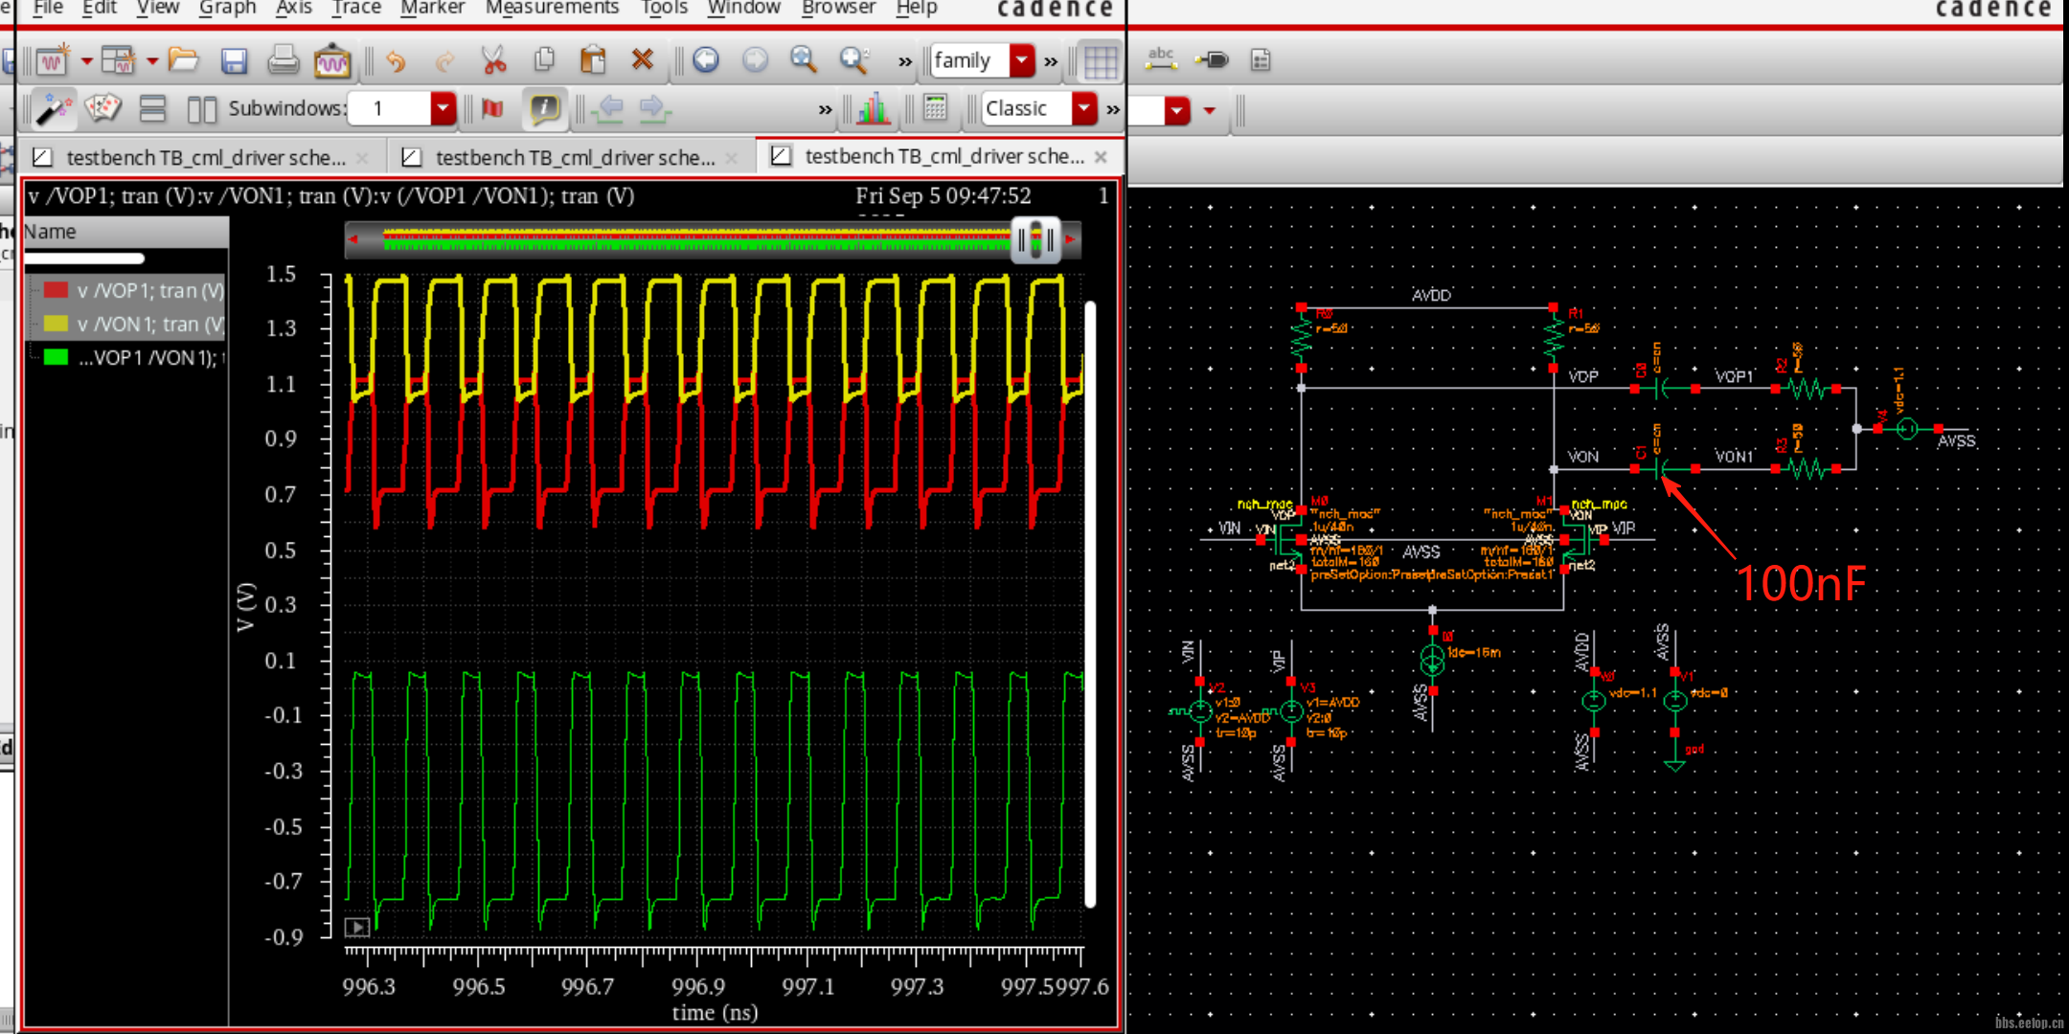The image size is (2069, 1034).
Task: Click the create pin icon in schematic toolbar
Action: click(1212, 60)
